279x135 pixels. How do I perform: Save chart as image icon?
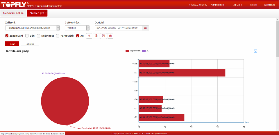pyautogui.click(x=255, y=51)
